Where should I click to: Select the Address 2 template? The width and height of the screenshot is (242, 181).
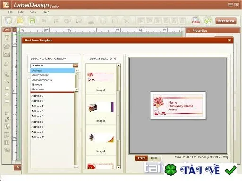[x=52, y=96]
